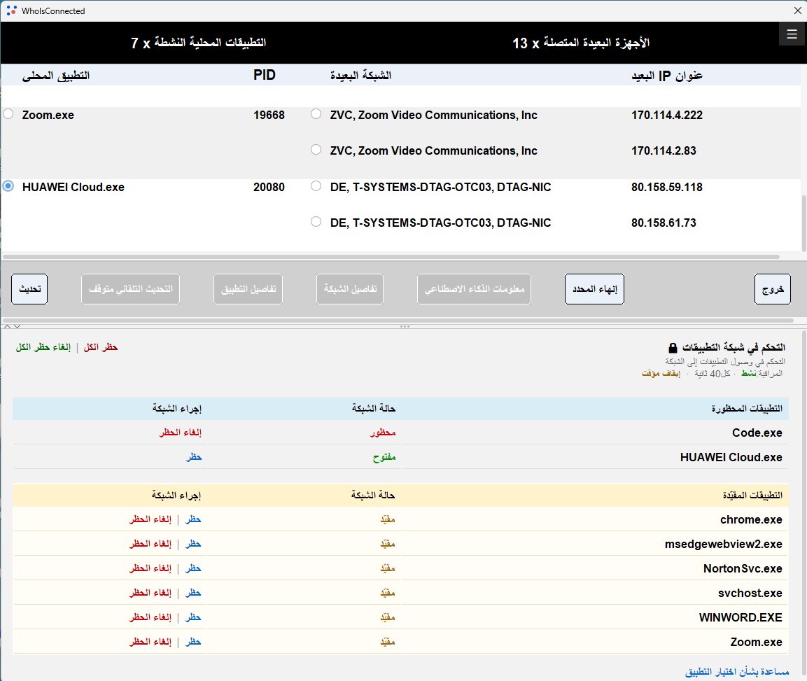Select the remote radio button for 170.114.2.83

(x=316, y=149)
